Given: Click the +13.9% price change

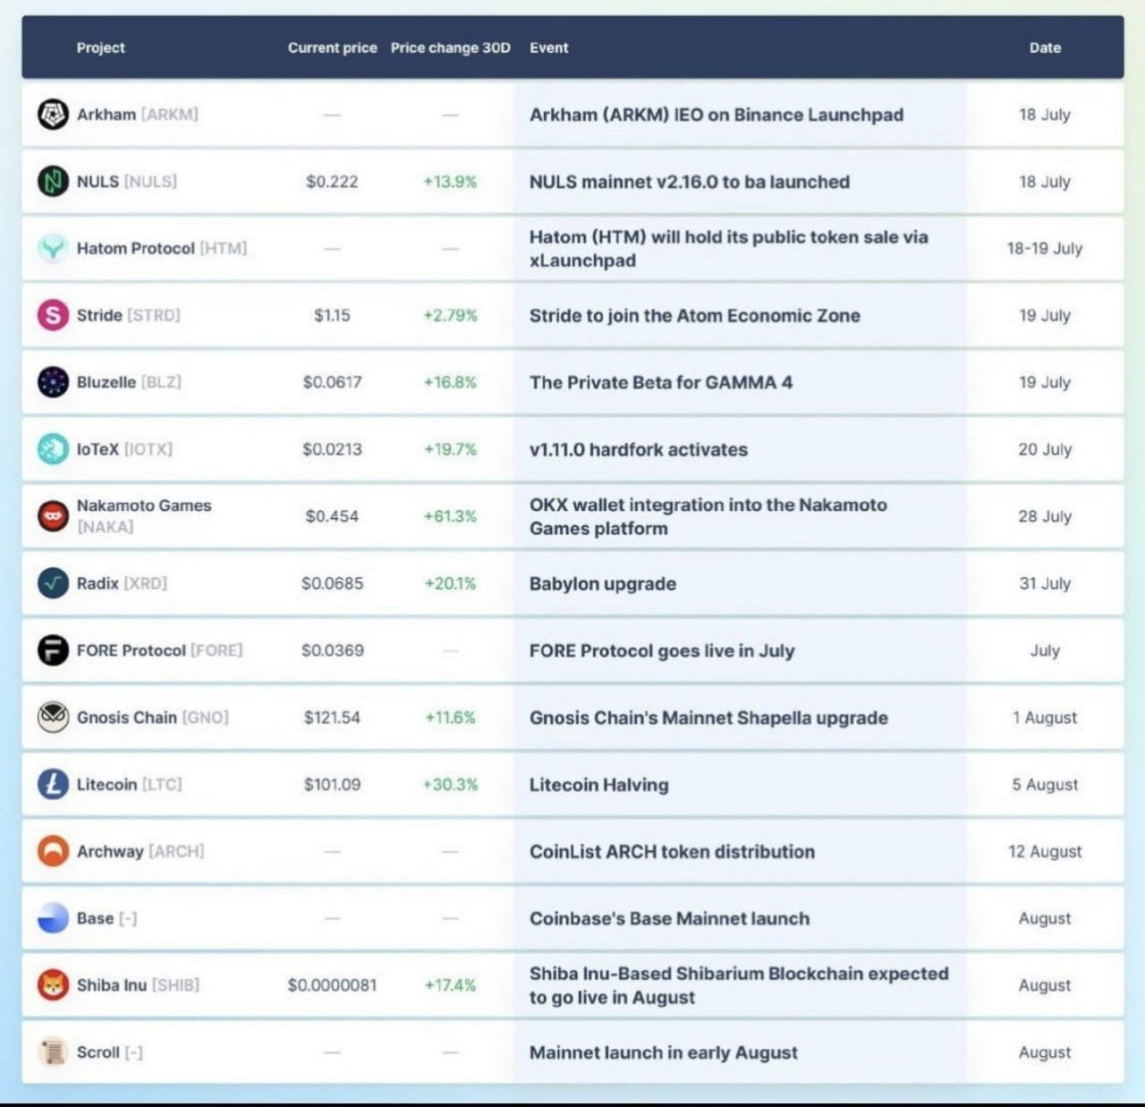Looking at the screenshot, I should tap(450, 182).
